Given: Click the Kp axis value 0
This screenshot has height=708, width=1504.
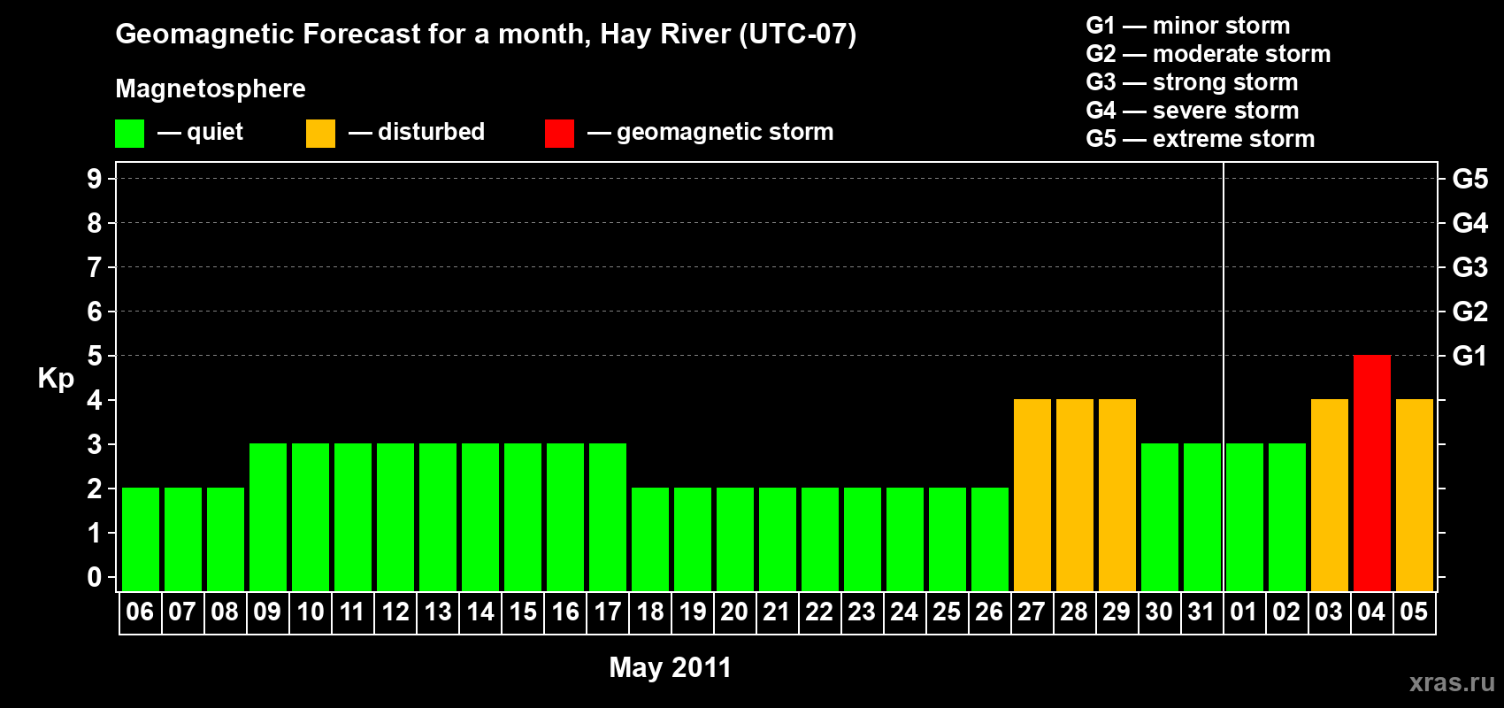Looking at the screenshot, I should point(95,577).
